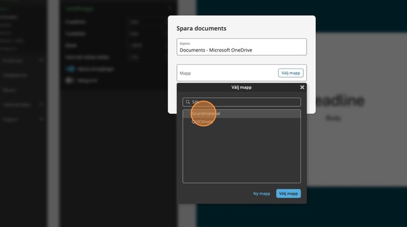The height and width of the screenshot is (227, 407).
Task: Click the white Välj mapp button beside Mapp
Action: point(290,73)
